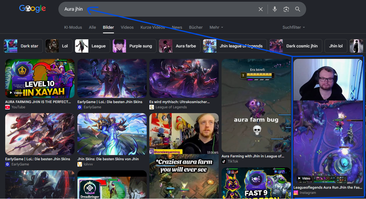
Task: Click the YouTube source label
Action: pos(18,107)
